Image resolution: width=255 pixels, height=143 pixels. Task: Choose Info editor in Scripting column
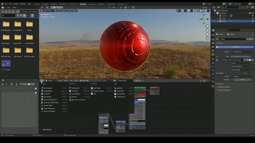[95, 94]
